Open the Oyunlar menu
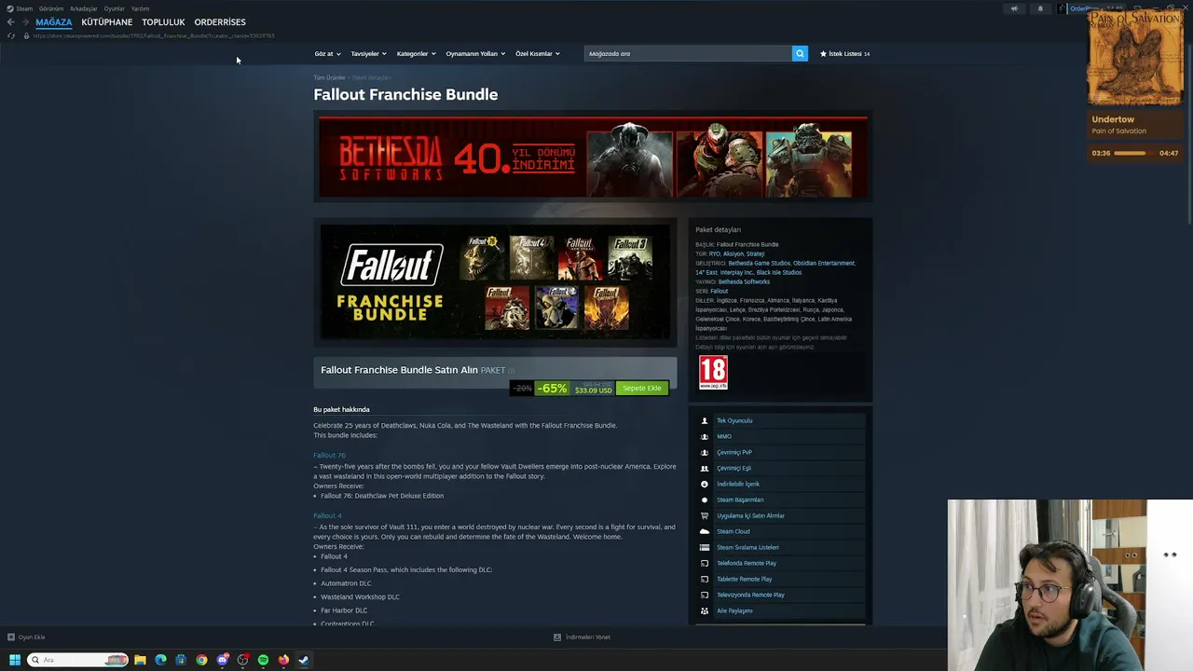Screen dimensions: 1193x671 click(x=114, y=8)
